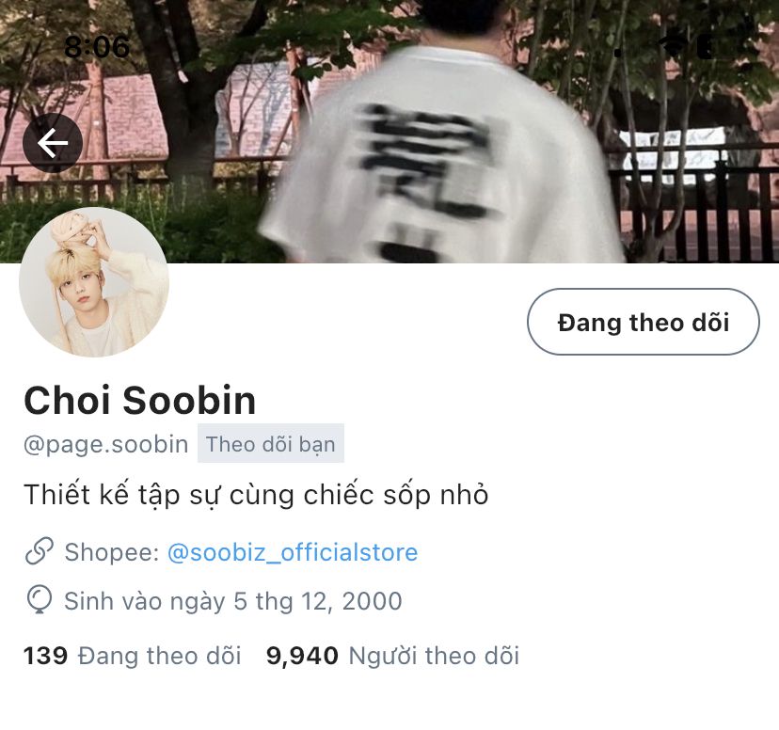Tap the 9,940 follower count number
This screenshot has height=730, width=779.
click(302, 656)
